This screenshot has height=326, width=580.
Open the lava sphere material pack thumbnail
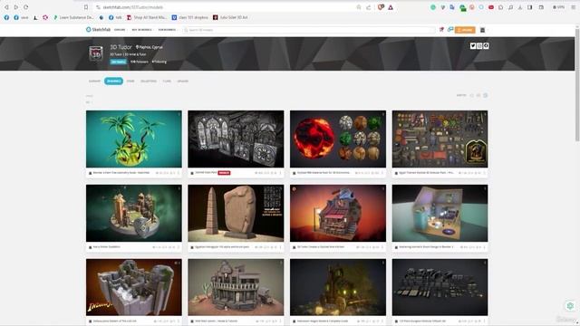tap(338, 139)
